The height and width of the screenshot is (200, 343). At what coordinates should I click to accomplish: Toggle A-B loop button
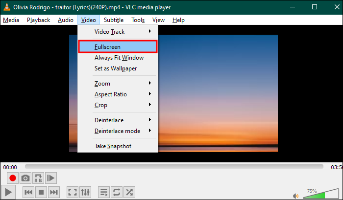38,178
